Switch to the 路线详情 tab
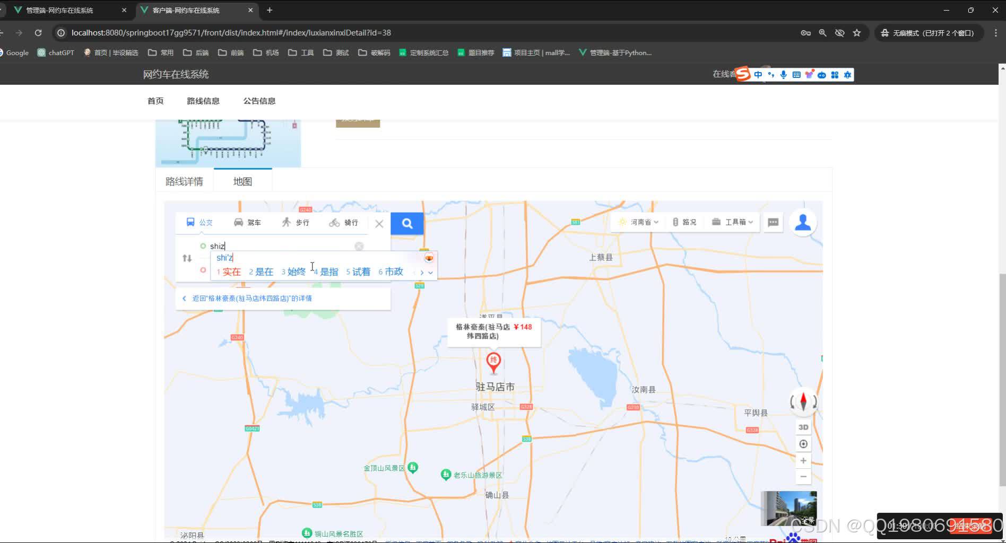Screen dimensions: 1006x543 click(184, 181)
